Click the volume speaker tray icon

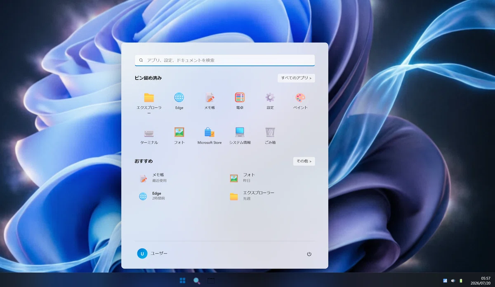(x=453, y=281)
